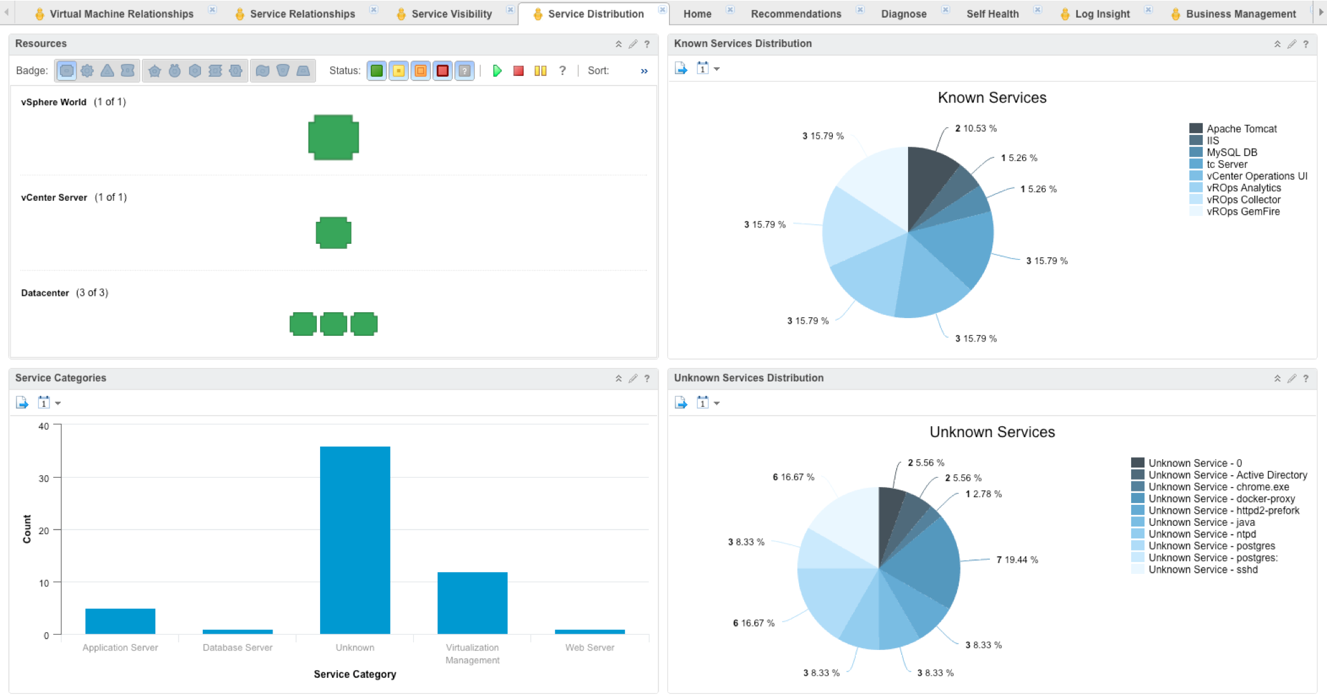Viewport: 1327px width, 700px height.
Task: Switch to the Service Visibility tab
Action: point(451,14)
